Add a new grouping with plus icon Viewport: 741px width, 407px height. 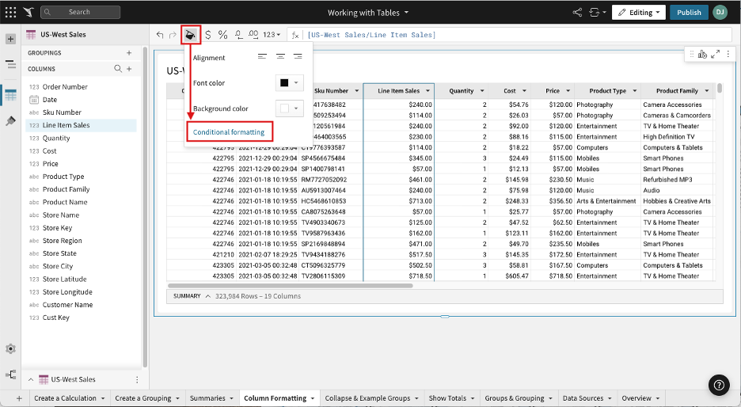129,53
